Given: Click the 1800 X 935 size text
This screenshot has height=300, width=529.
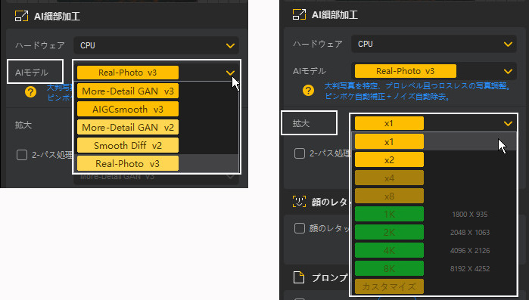Looking at the screenshot, I should pos(470,215).
